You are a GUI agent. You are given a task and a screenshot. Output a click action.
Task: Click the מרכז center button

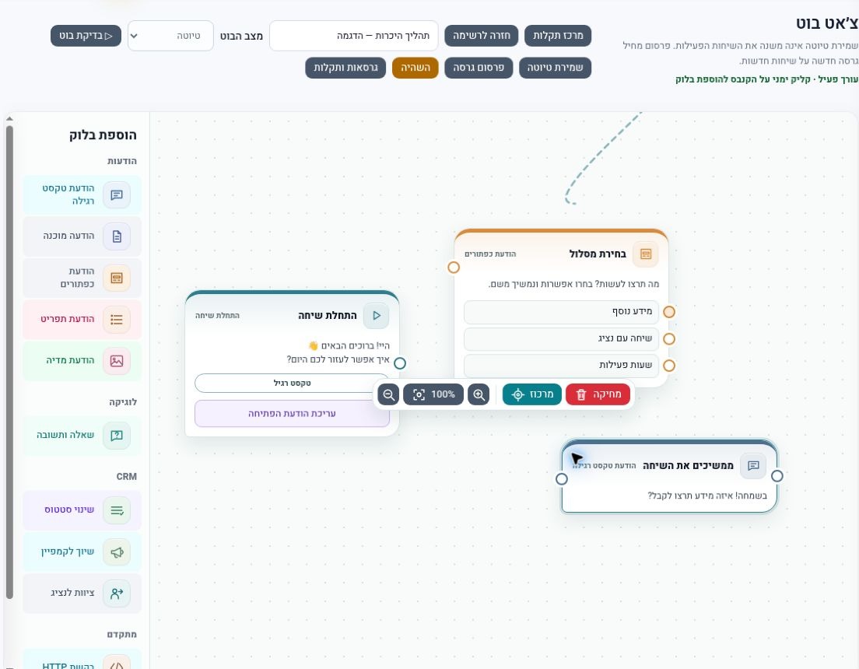pyautogui.click(x=532, y=394)
